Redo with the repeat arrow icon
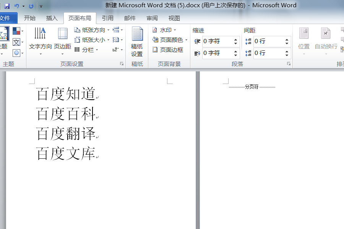 tap(31, 6)
